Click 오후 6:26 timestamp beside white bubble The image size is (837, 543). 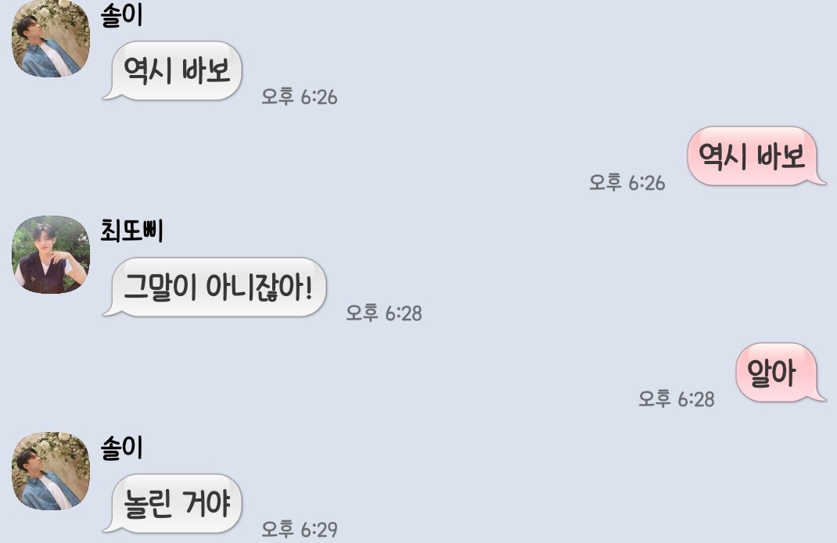tap(300, 97)
